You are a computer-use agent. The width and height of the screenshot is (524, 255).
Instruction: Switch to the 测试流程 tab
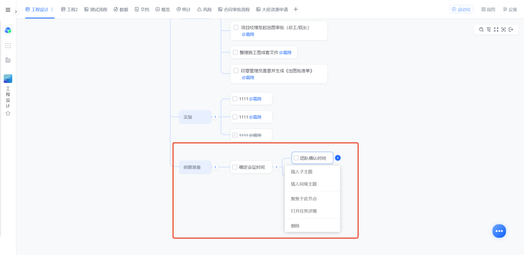[x=96, y=10]
